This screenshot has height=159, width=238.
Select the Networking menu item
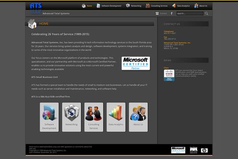(136, 6)
